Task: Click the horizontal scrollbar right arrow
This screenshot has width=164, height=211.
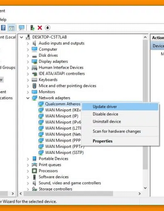Action: (139, 194)
